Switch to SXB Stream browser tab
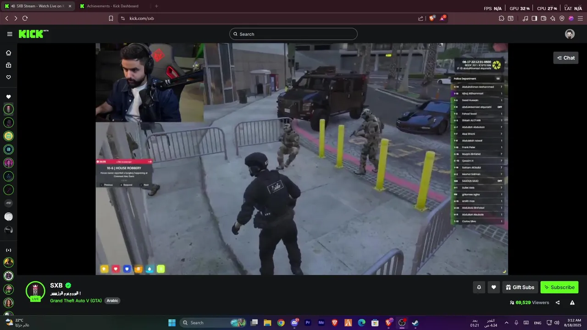 (38, 6)
